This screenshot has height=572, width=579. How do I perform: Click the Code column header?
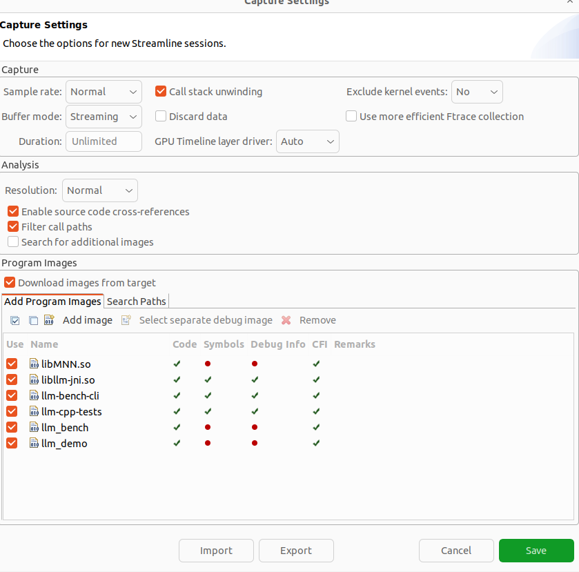coord(185,344)
